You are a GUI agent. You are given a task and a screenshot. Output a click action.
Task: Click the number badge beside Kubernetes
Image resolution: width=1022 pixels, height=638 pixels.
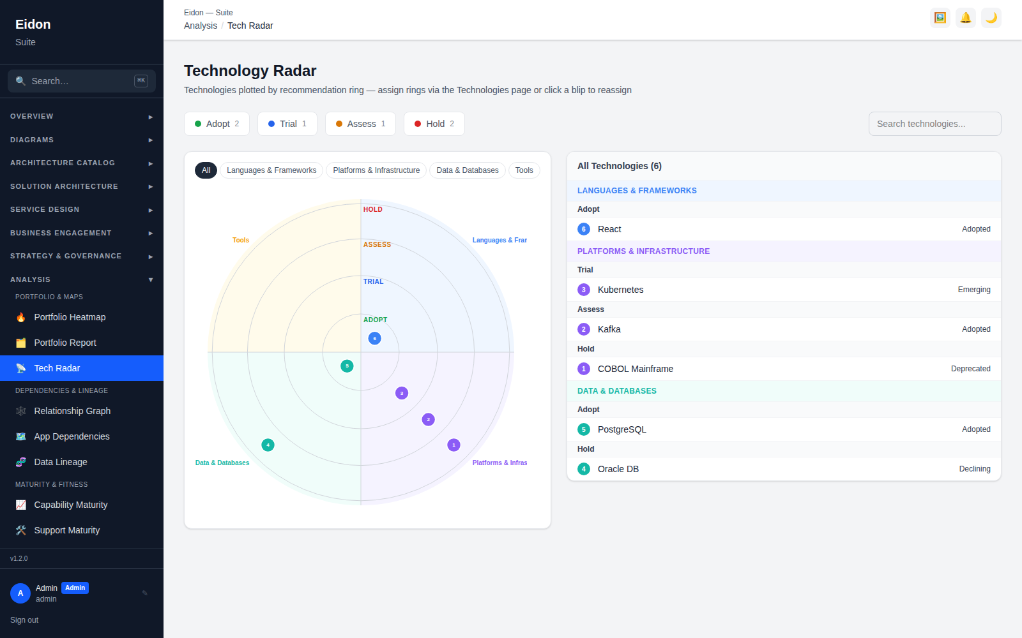coord(584,290)
